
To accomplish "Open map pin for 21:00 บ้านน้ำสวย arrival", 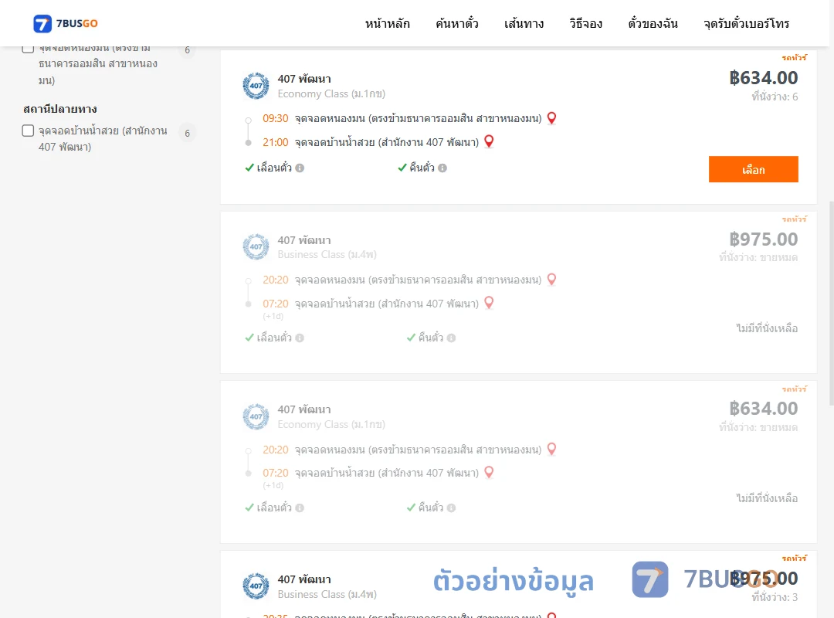I will [x=489, y=141].
